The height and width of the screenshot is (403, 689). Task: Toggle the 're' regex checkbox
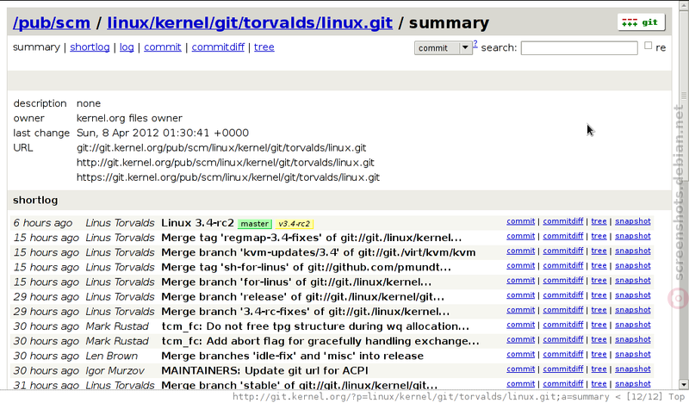click(649, 46)
